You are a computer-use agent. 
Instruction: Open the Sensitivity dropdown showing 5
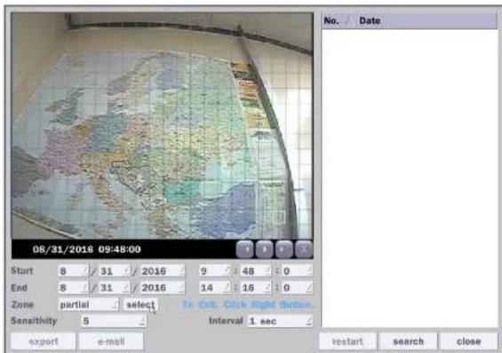pyautogui.click(x=114, y=321)
